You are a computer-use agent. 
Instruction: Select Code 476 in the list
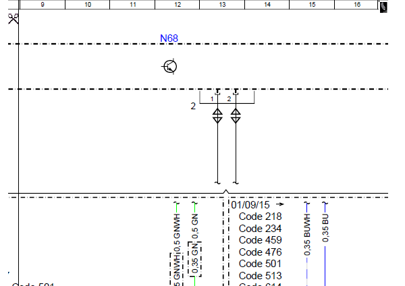[x=260, y=252]
